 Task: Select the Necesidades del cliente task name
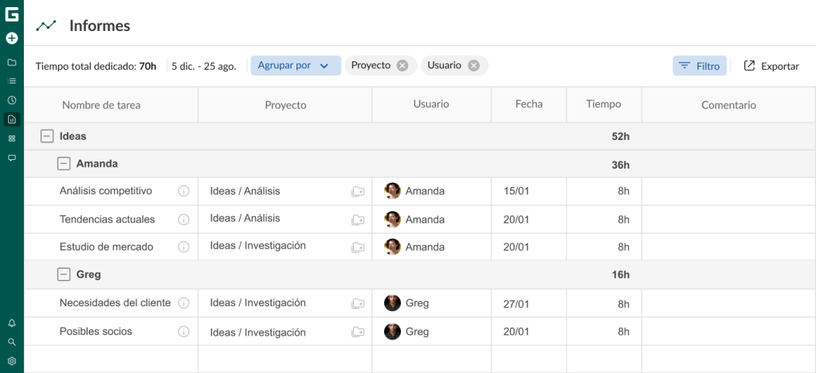pyautogui.click(x=115, y=303)
